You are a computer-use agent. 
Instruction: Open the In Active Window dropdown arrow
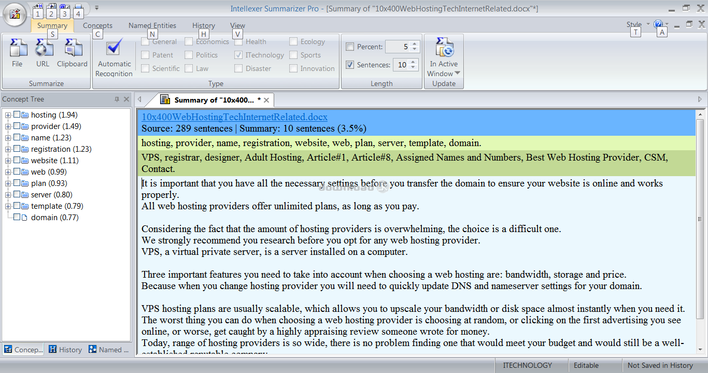click(x=457, y=74)
